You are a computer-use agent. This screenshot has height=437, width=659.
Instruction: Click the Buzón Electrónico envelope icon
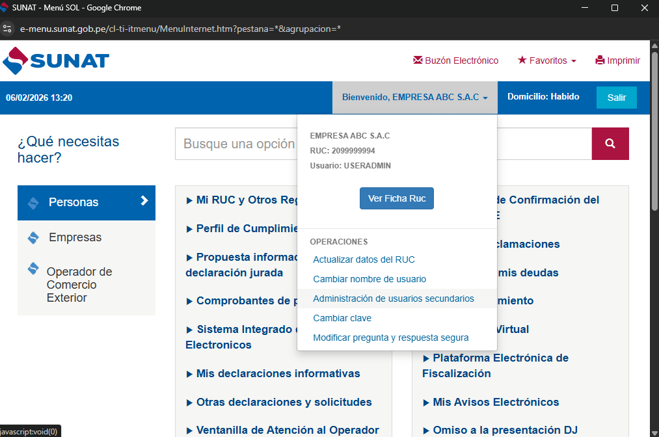pyautogui.click(x=418, y=60)
